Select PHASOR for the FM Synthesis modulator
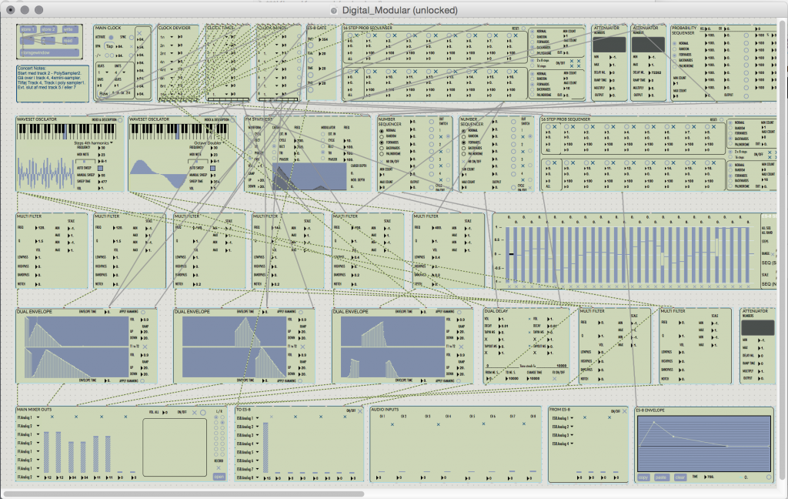788x499 pixels. [322, 159]
